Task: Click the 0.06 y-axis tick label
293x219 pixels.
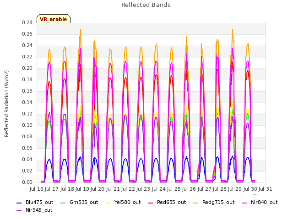Action: (27, 148)
